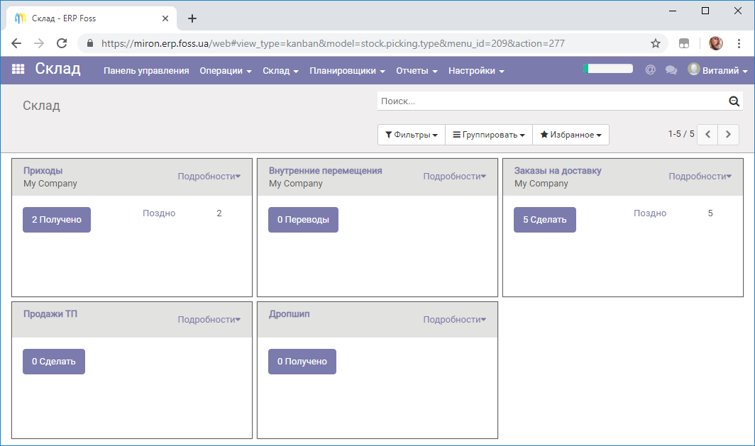Open the Склад top menu
755x446 pixels.
click(x=280, y=71)
